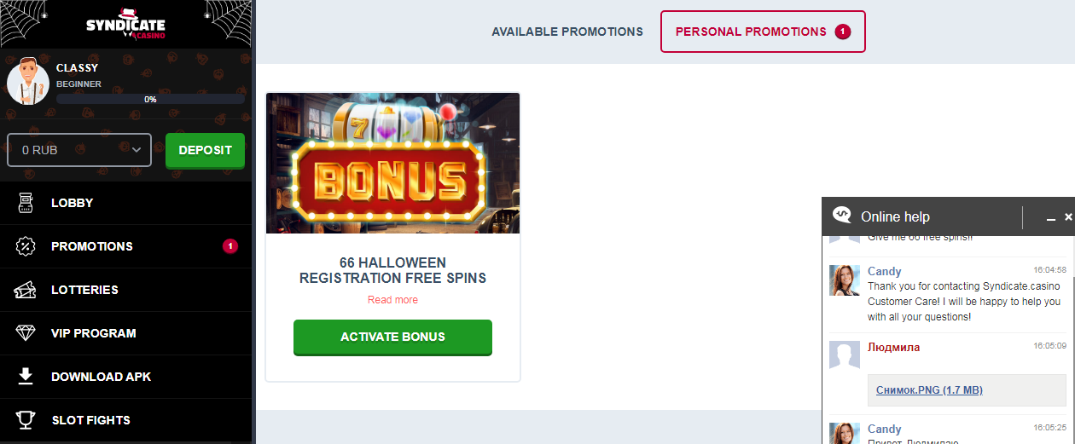The width and height of the screenshot is (1075, 444).
Task: Open the Снимок.PNG attachment link
Action: (x=929, y=390)
